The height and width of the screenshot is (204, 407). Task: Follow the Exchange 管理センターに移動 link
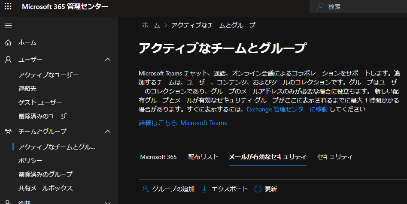pos(287,109)
